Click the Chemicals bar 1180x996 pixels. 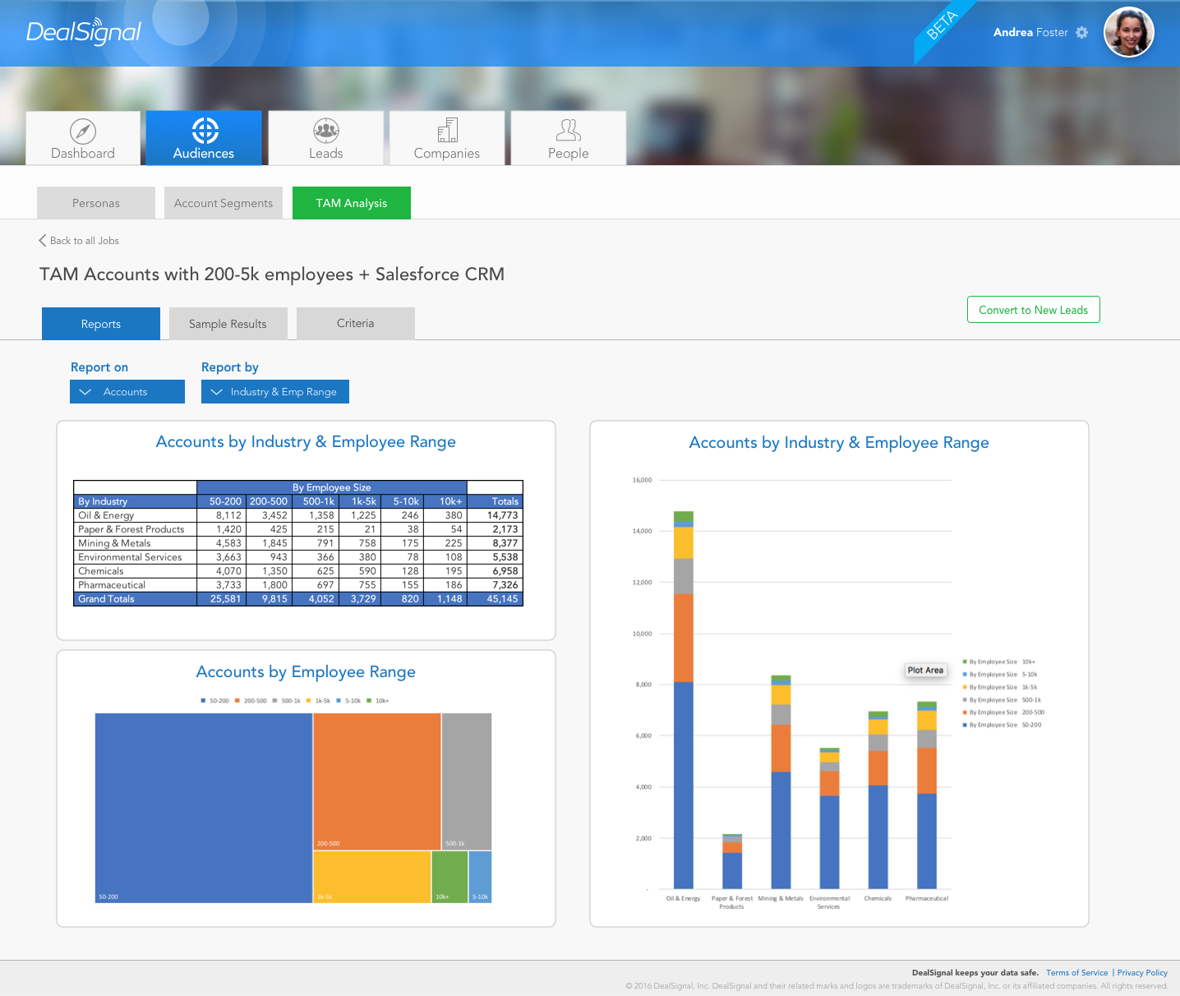pos(878,800)
